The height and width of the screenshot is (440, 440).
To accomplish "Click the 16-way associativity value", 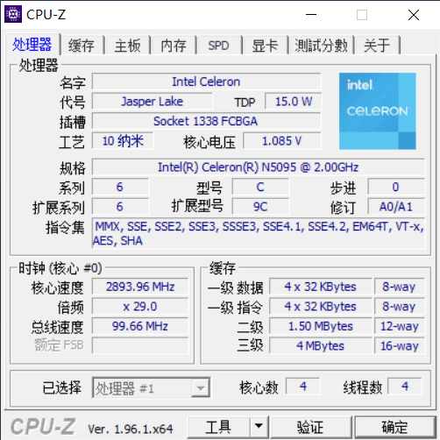I will click(400, 345).
